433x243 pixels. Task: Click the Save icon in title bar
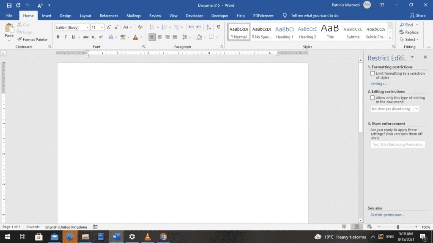[9, 5]
